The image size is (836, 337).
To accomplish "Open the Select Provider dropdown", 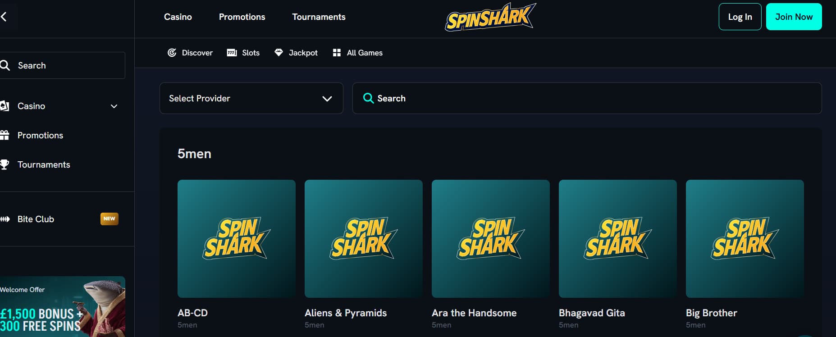I will [x=251, y=98].
